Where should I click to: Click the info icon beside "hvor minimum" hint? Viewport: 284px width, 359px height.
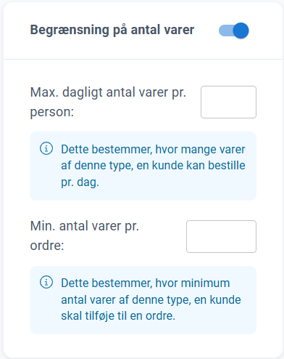(46, 282)
